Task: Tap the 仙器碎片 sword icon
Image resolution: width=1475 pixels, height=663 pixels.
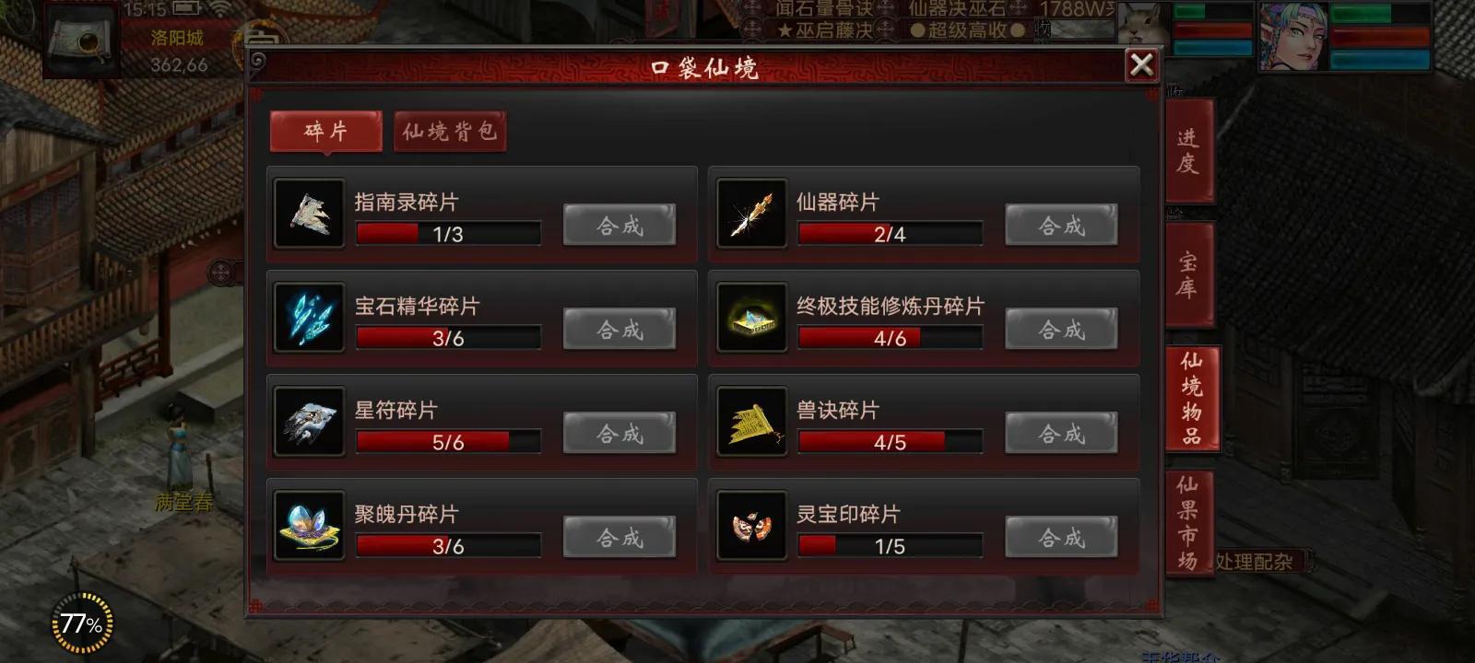Action: [751, 214]
